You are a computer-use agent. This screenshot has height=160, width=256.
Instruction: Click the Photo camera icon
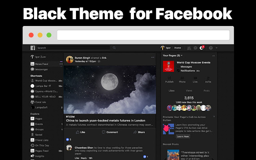pos(182,78)
